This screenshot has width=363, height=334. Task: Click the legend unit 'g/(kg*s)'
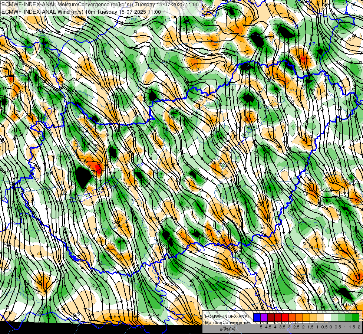(227, 328)
